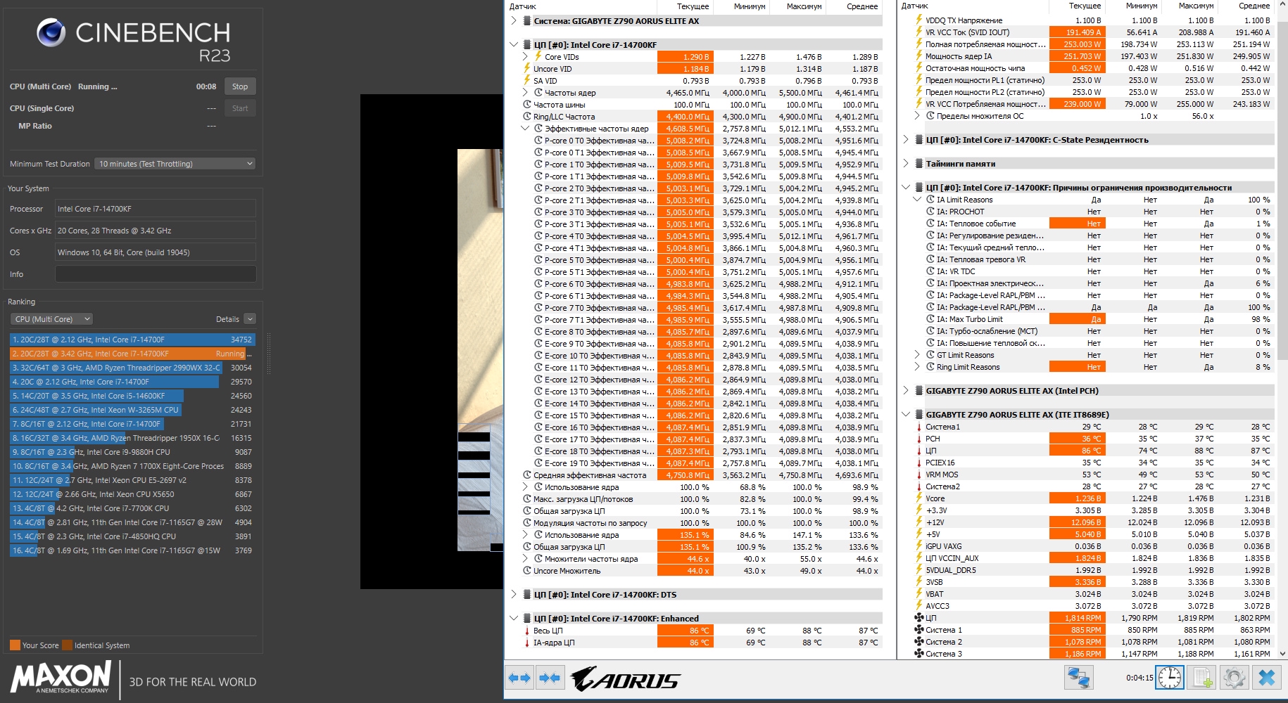1288x703 pixels.
Task: Collapse the IA Limit Reasons tree
Action: coord(917,200)
